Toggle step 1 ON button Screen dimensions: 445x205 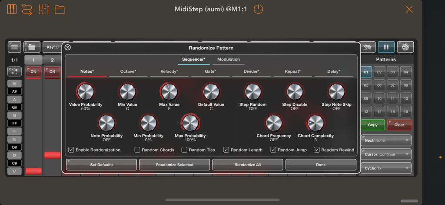(33, 72)
